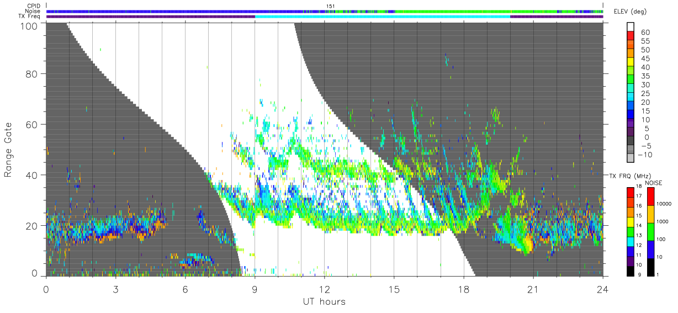
Task: Click the 'Noise' row label at top left
Action: coord(33,11)
